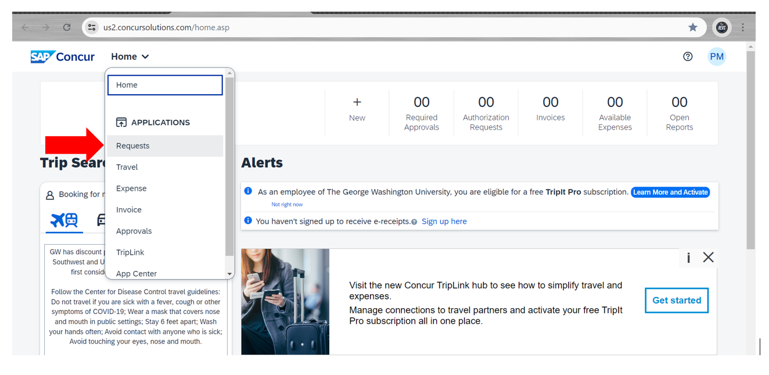
Task: Bookmark this page with the star icon
Action: tap(692, 27)
